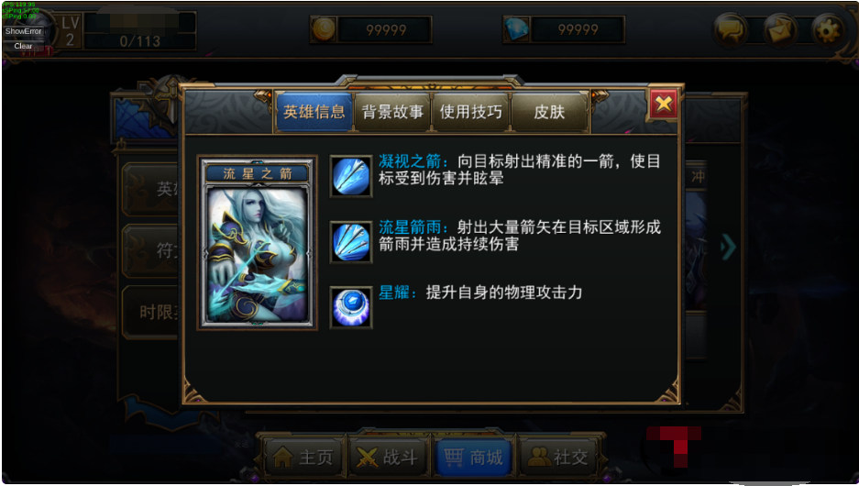
Task: Switch to the 背景故事 tab
Action: (x=392, y=112)
